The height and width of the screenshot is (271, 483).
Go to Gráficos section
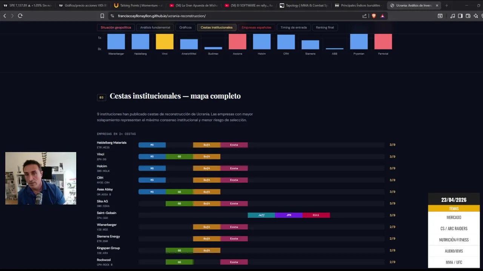185,27
